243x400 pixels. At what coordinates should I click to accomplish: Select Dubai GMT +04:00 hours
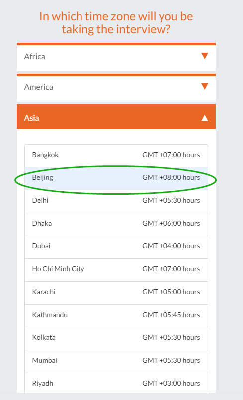(116, 247)
